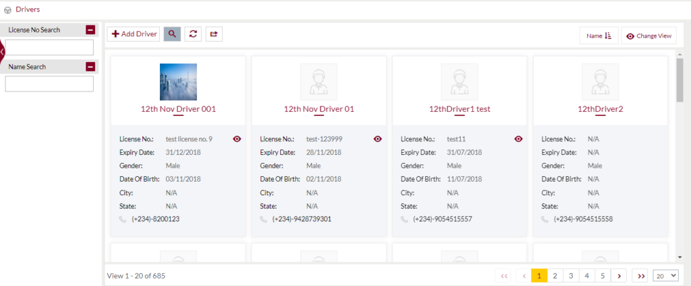
Task: Show license of 12th Nov Driver 001
Action: tap(237, 139)
